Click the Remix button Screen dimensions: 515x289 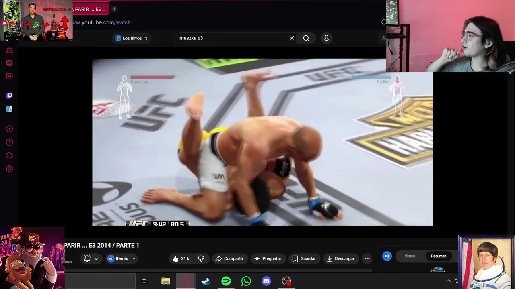pos(118,258)
